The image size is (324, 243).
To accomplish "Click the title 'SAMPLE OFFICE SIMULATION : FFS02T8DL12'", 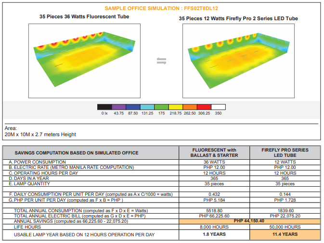I will point(161,9).
